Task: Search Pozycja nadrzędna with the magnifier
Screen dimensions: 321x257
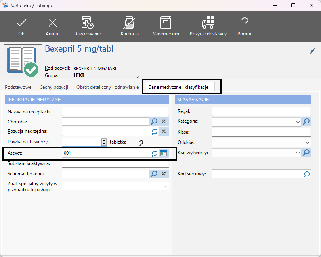Action: [x=155, y=132]
